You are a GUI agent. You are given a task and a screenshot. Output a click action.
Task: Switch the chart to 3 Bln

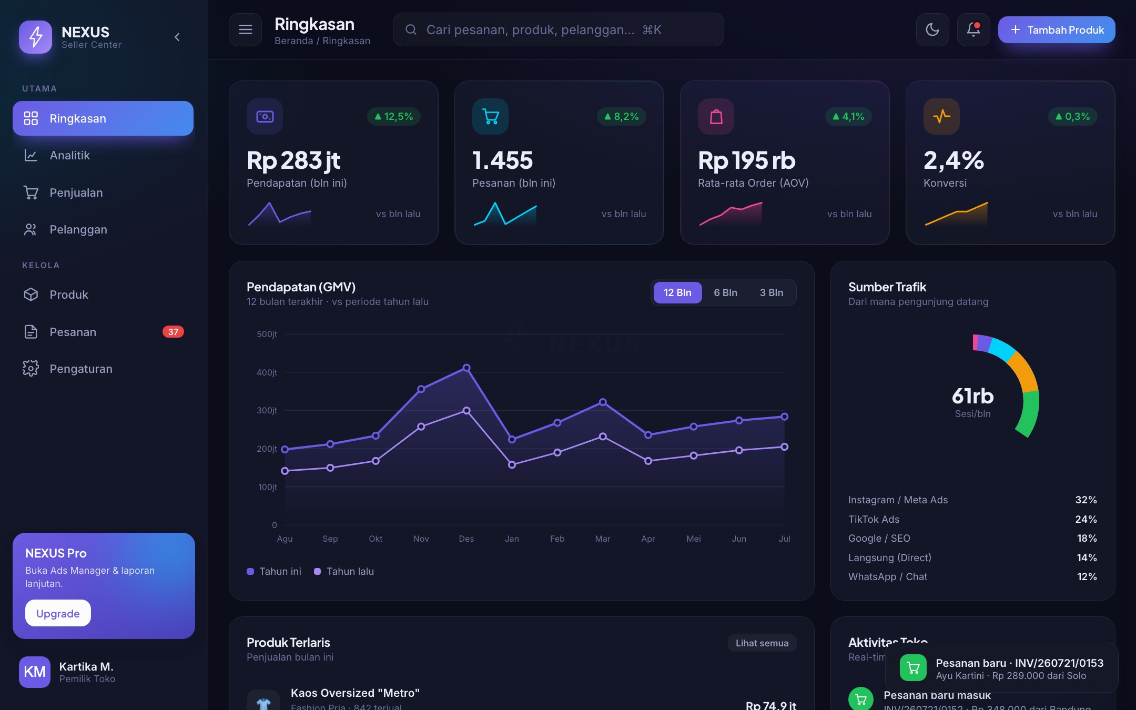tap(772, 292)
